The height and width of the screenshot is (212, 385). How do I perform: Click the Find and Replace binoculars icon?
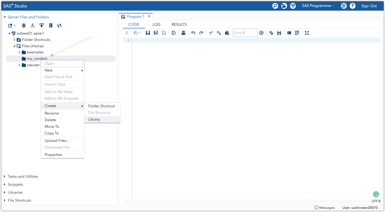pyautogui.click(x=279, y=33)
